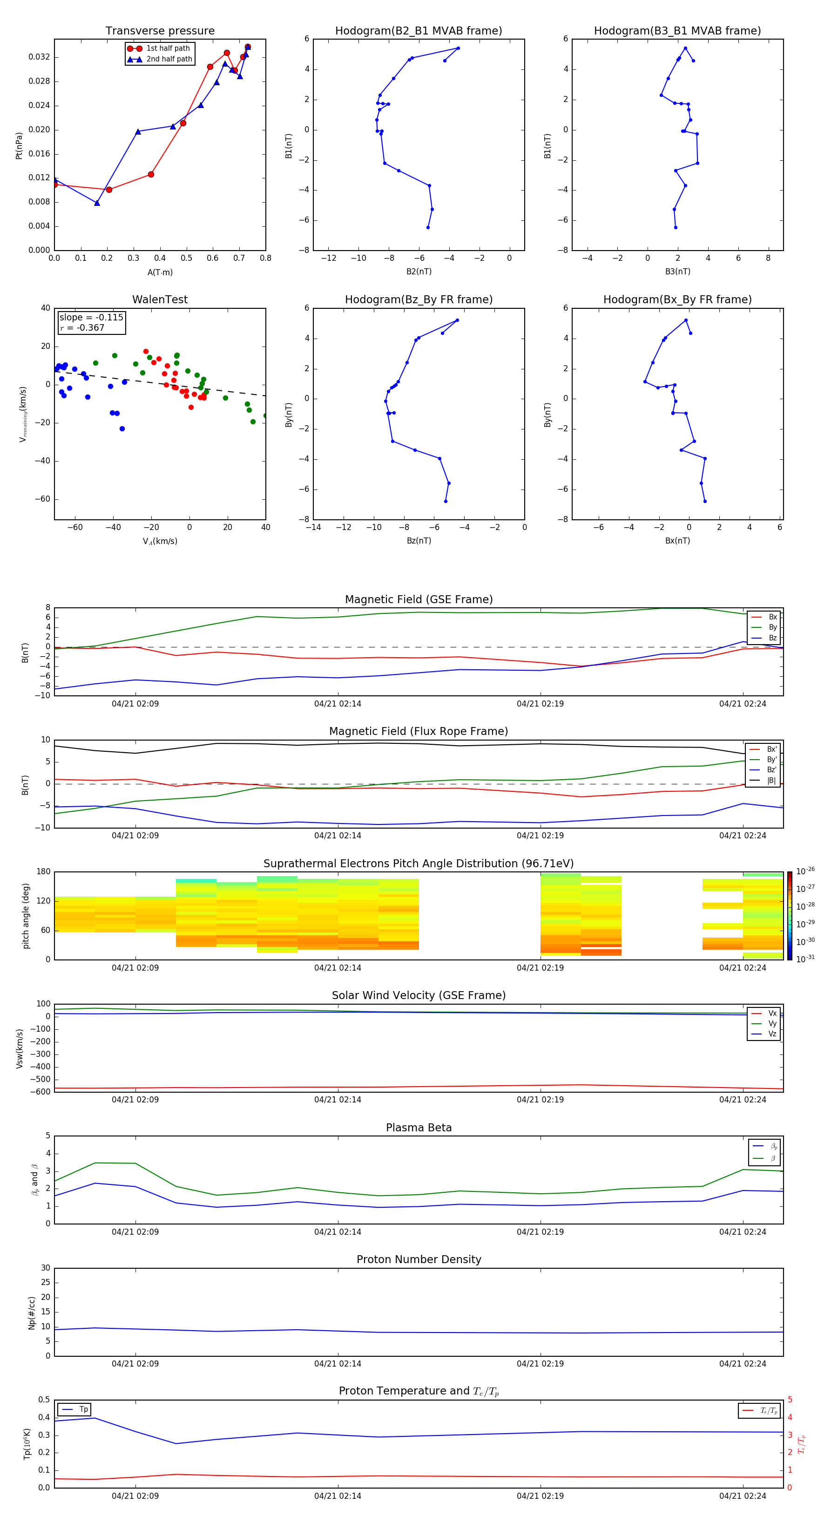Click the red 'Te/Tp' legend entry

point(760,1411)
